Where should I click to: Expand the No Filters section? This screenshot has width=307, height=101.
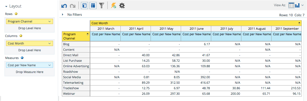pos(63,15)
